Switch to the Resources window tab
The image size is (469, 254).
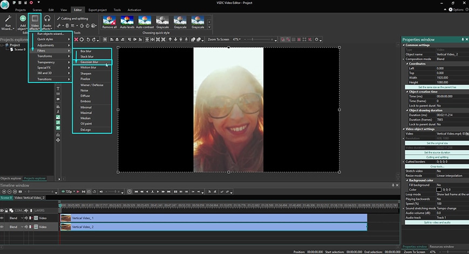(x=442, y=247)
